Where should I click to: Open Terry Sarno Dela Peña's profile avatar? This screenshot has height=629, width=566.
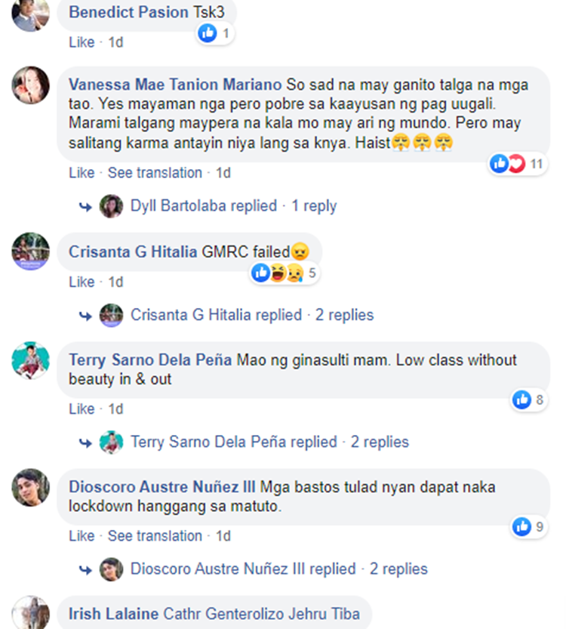[30, 360]
